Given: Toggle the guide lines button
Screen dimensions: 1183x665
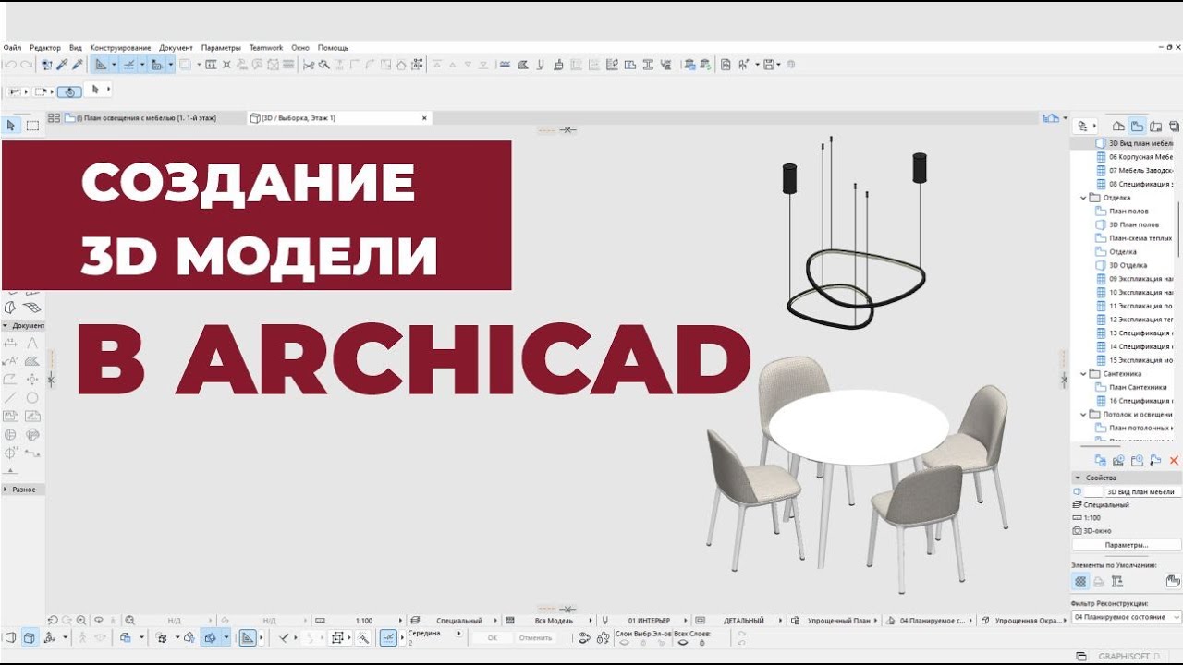Looking at the screenshot, I should pos(101,65).
